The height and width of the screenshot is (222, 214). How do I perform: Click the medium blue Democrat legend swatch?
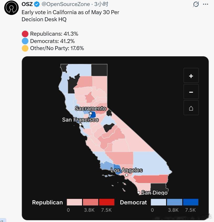click(175, 202)
